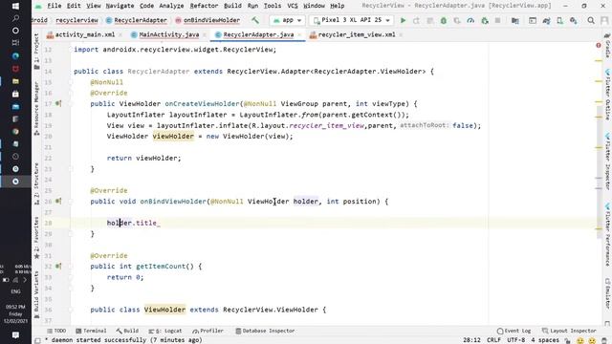Viewport: 612px width, 344px height.
Task: Open the TODO tool window
Action: 56,331
